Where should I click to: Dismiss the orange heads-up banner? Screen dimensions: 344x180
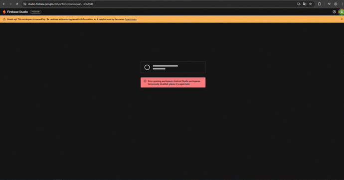coord(342,19)
